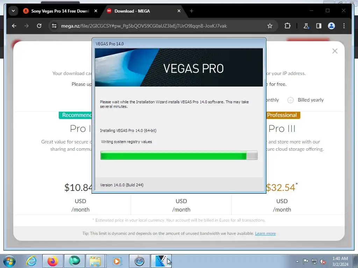This screenshot has height=268, width=358.
Task: Toggle the Chrome side panel icon
Action: click(x=319, y=26)
